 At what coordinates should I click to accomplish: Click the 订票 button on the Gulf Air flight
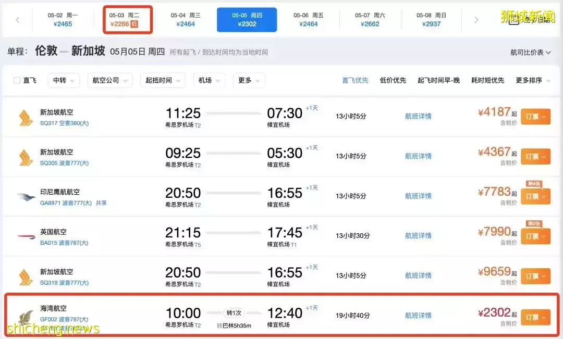(536, 316)
